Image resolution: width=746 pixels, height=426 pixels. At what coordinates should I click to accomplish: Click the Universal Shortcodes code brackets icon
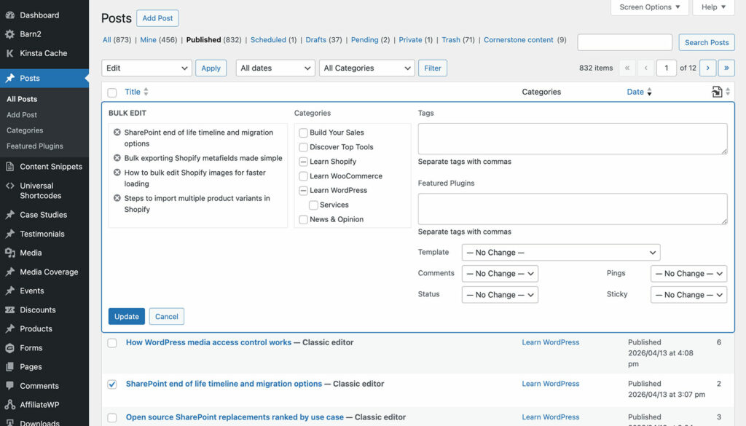coord(10,186)
